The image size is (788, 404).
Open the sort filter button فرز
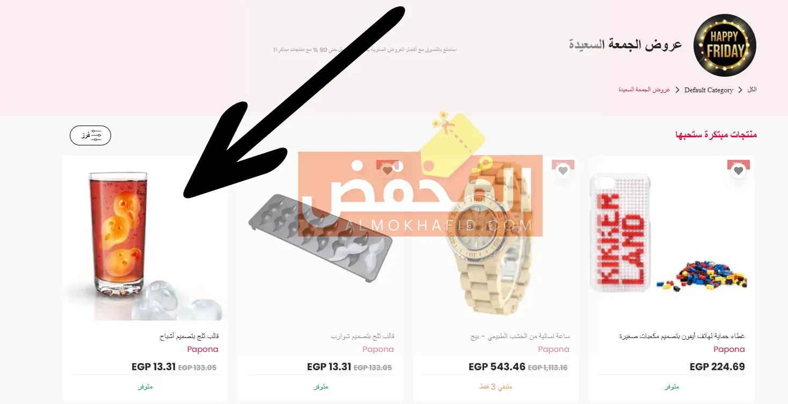(x=90, y=135)
